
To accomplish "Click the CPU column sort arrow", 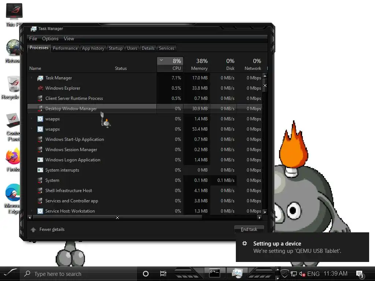I will click(161, 60).
